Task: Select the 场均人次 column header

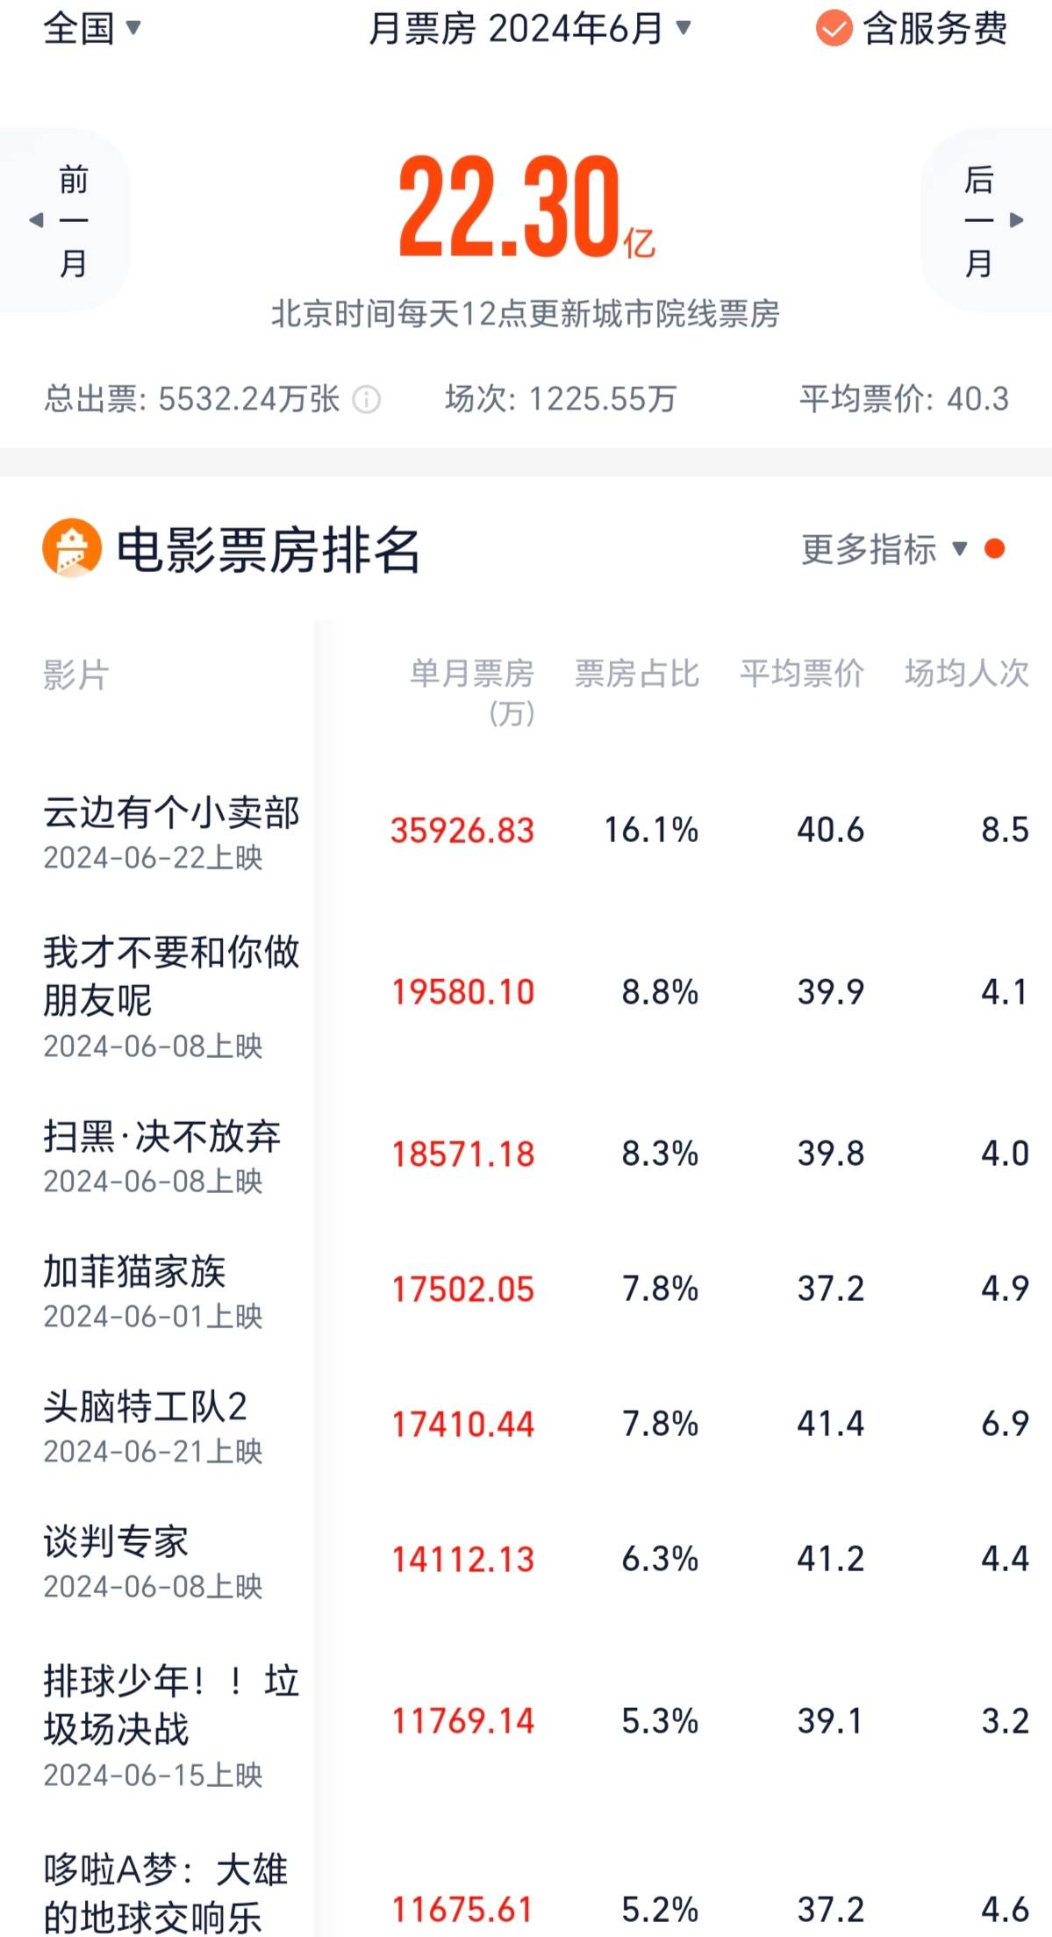Action: [x=966, y=674]
